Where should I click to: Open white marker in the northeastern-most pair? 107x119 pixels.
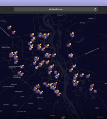coord(73,36)
